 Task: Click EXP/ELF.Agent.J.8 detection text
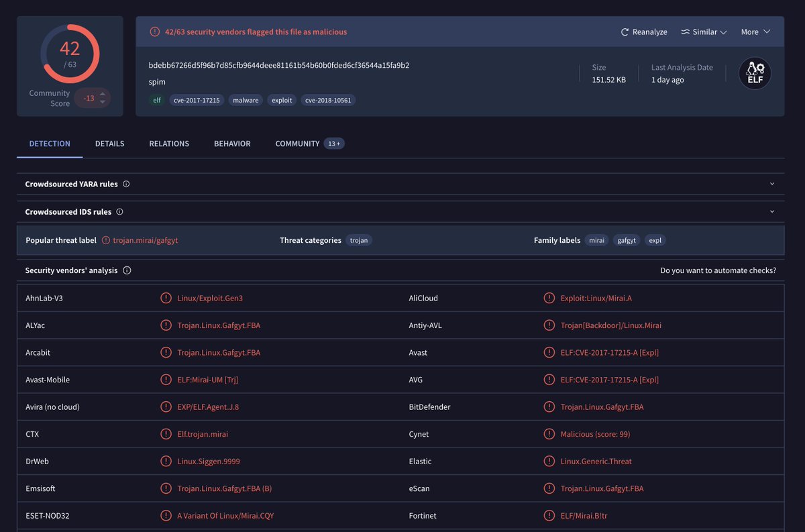pos(208,407)
